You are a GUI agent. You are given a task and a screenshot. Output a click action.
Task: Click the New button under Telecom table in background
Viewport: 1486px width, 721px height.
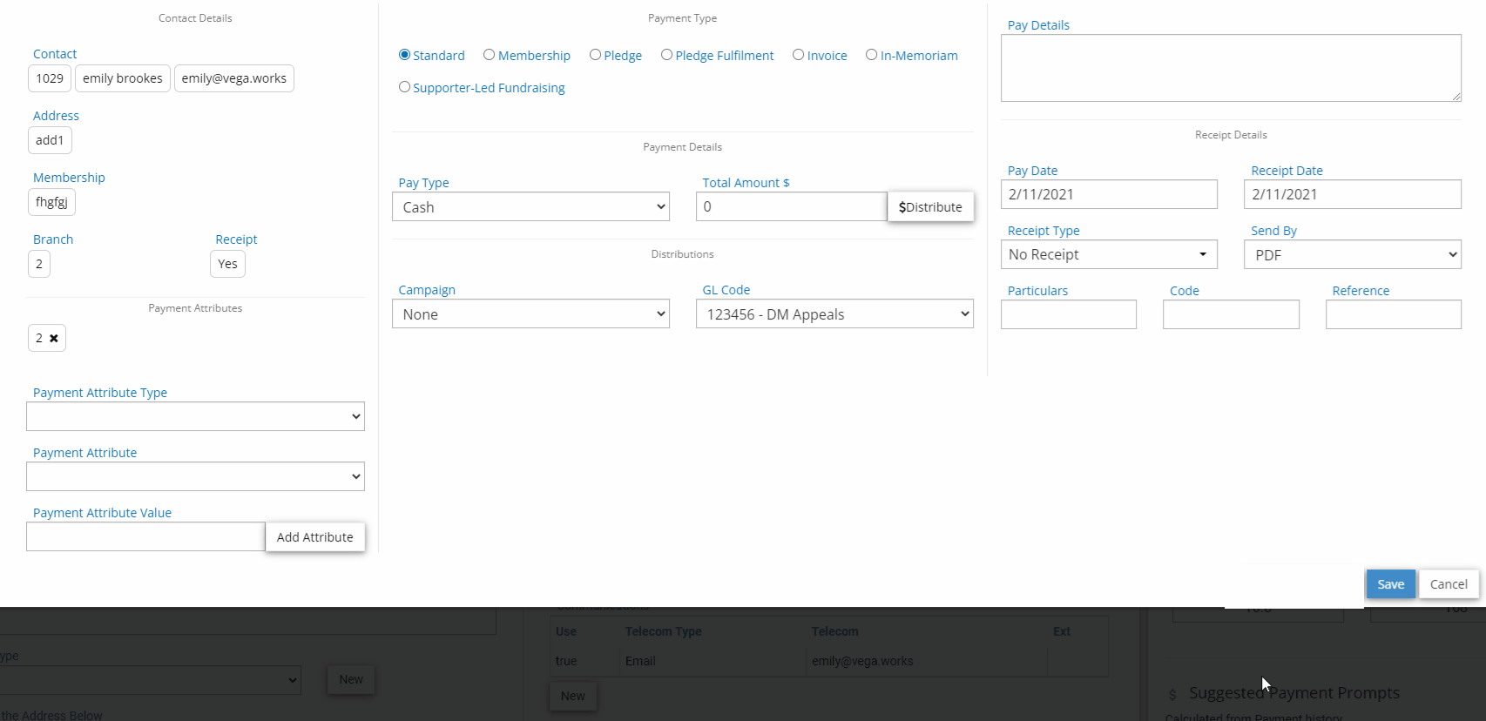tap(573, 696)
